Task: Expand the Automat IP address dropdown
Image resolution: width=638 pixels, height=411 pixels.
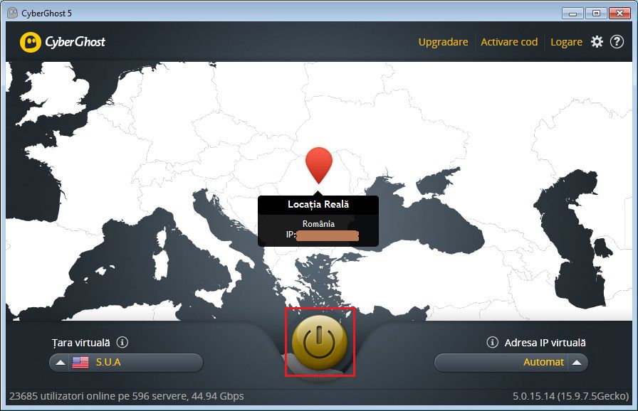Action: click(511, 363)
